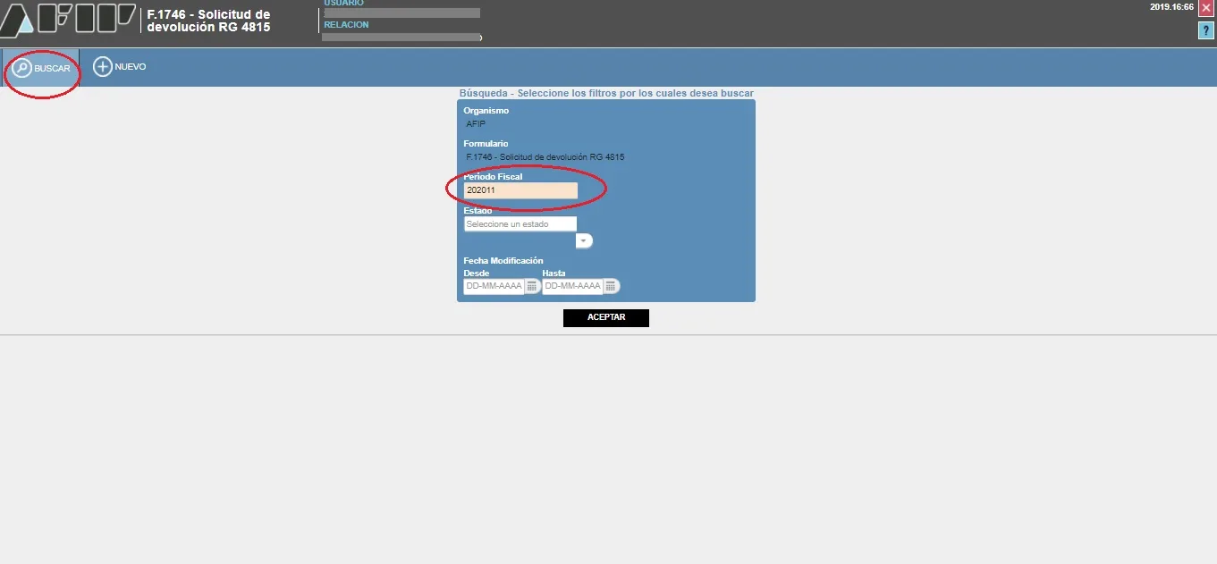Focus the Período Fiscal field showing 202011
1217x564 pixels.
[x=520, y=190]
